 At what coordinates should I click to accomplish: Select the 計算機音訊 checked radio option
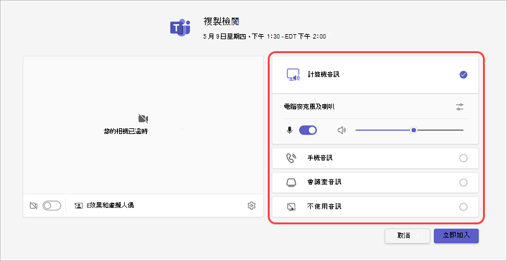point(463,75)
